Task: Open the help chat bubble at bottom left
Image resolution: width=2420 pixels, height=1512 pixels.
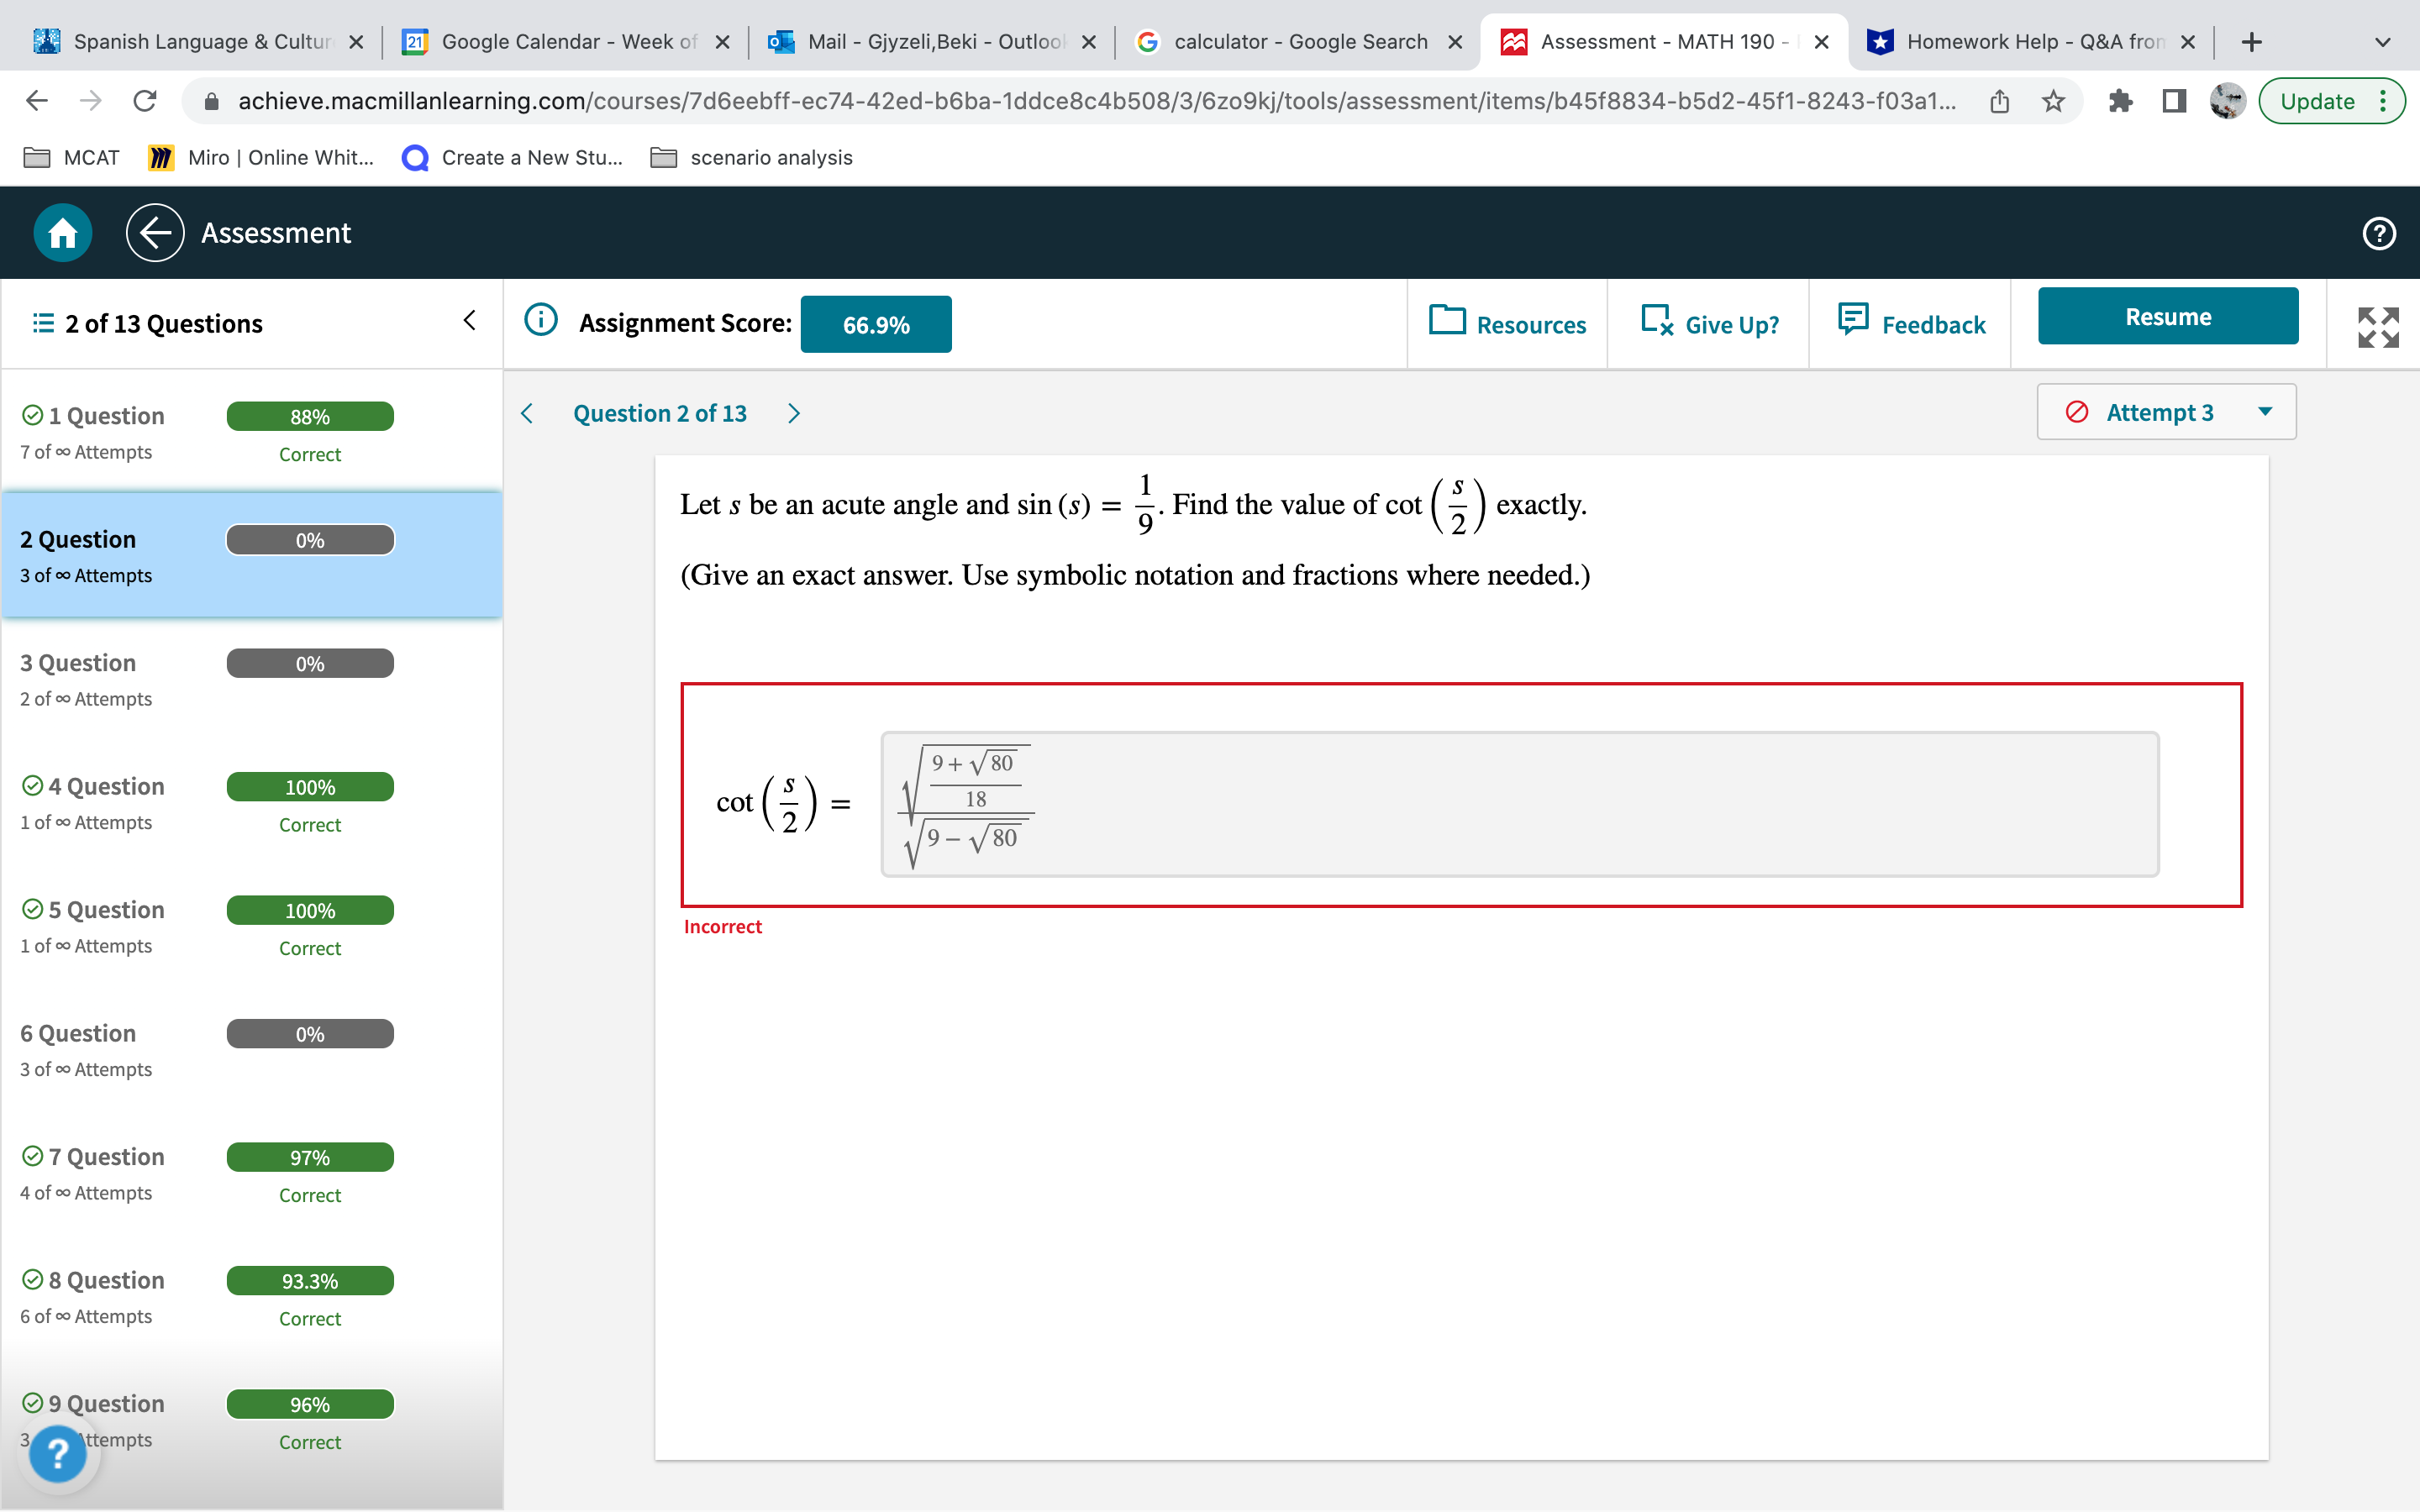Action: 59,1453
